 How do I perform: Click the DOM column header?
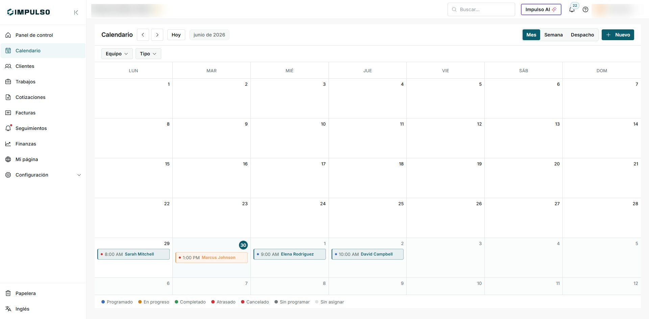(x=602, y=71)
